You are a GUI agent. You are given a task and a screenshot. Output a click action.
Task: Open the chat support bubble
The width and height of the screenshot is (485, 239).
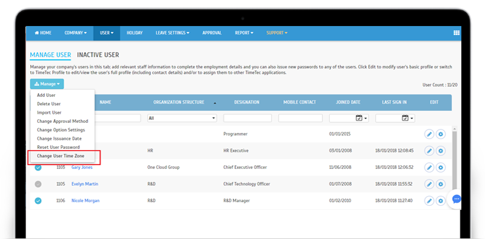coord(457,200)
